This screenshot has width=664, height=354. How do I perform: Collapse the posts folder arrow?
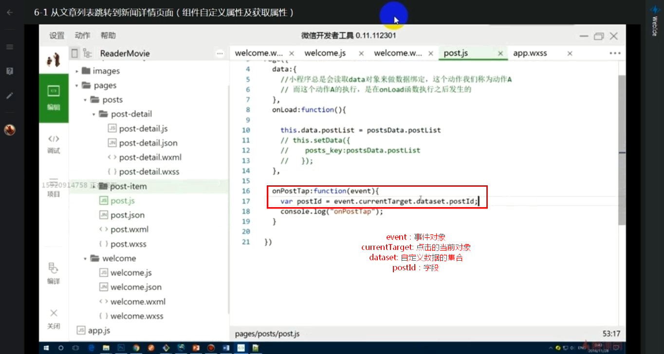pos(85,100)
